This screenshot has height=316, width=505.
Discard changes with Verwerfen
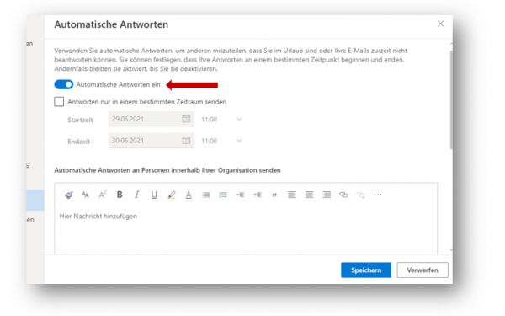(423, 270)
